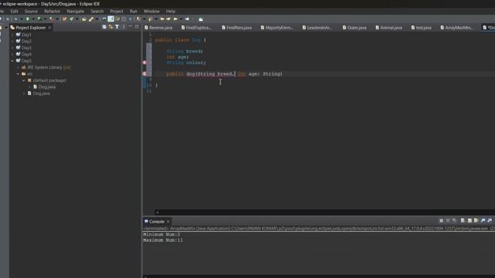
Task: Expand the Day1 project node
Action: click(x=12, y=35)
